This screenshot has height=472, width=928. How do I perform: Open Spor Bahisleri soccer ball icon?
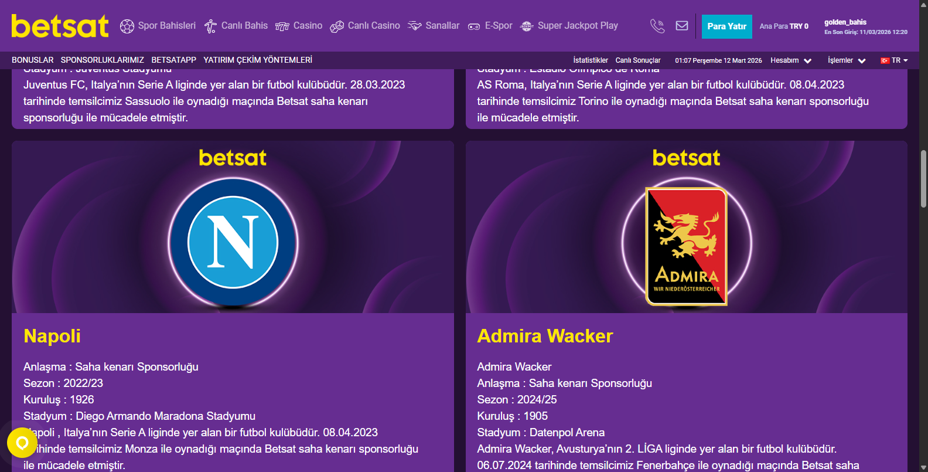(127, 26)
